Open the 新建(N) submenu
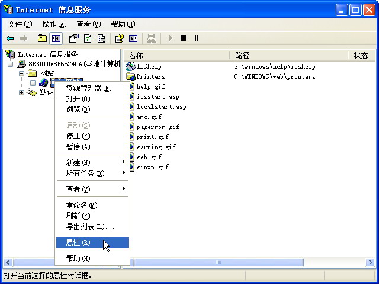The width and height of the screenshot is (379, 284). [92, 163]
